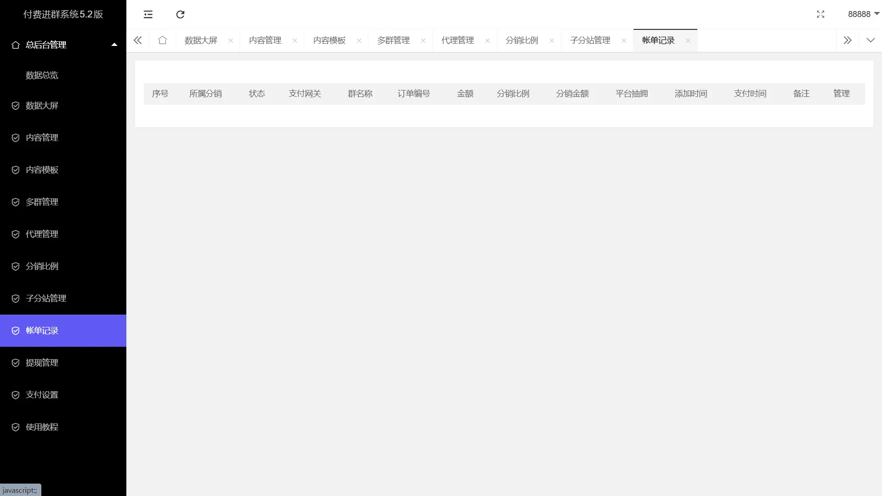Select the 数据大屏 shield icon in the sidebar

[16, 105]
